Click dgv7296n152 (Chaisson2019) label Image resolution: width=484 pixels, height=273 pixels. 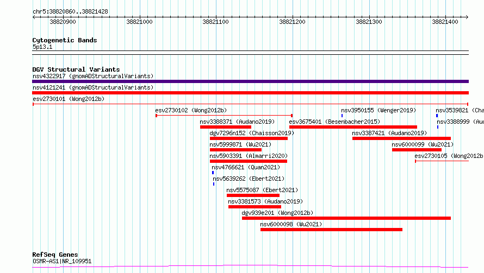pos(252,133)
